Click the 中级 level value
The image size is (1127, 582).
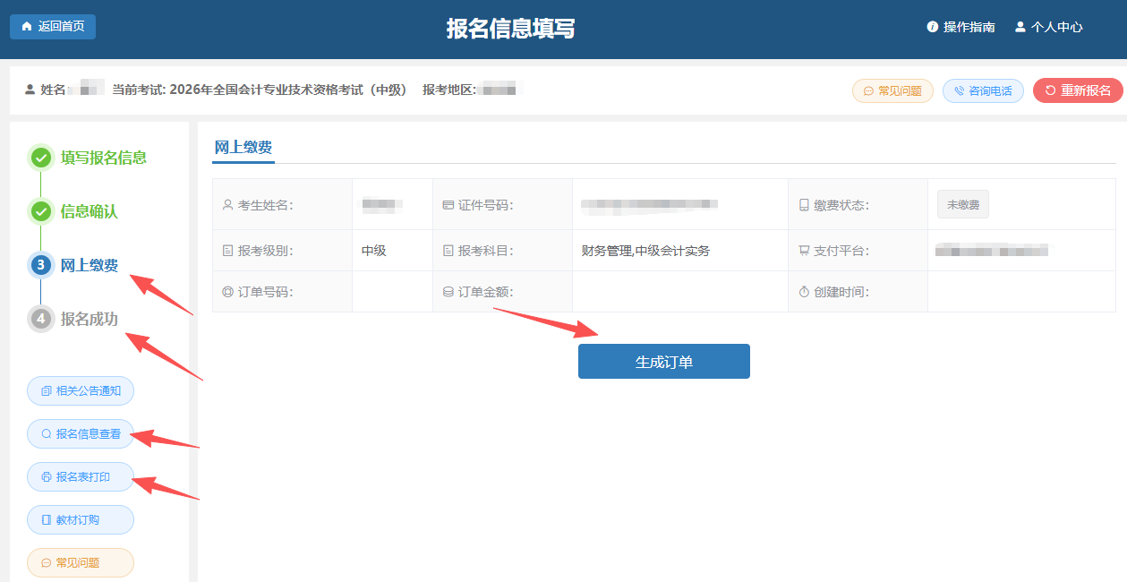click(374, 251)
